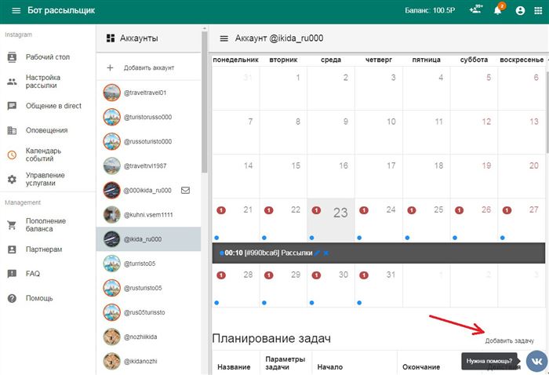Open Рабочий стол menu item
This screenshot has height=375, width=549.
pos(48,57)
